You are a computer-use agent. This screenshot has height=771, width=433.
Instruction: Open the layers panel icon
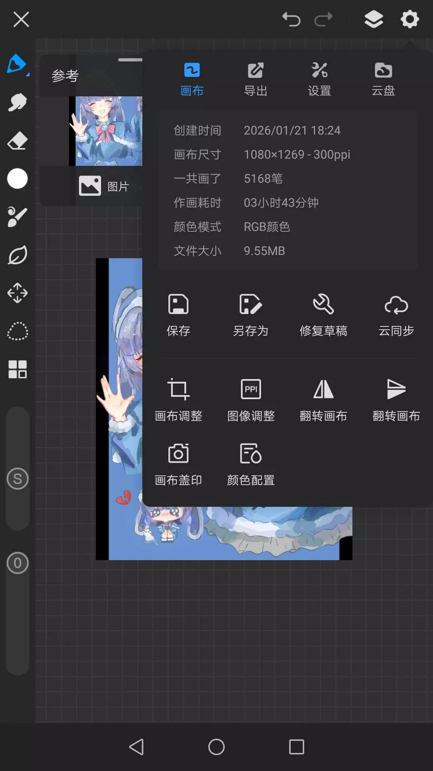click(374, 19)
